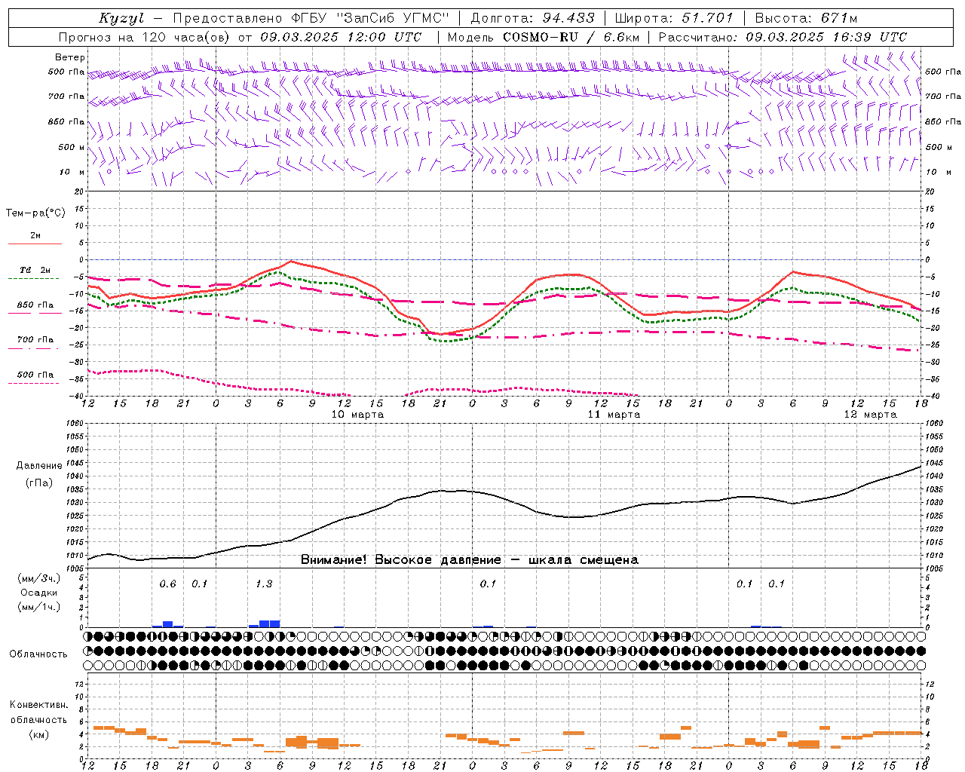Click the 850 гПа wind level label at left

(66, 122)
